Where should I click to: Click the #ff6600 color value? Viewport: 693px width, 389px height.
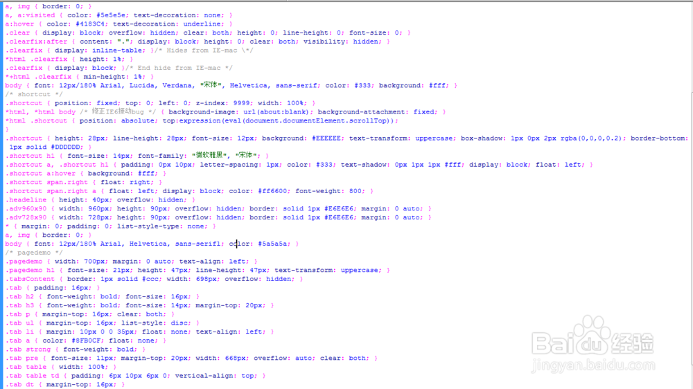272,191
